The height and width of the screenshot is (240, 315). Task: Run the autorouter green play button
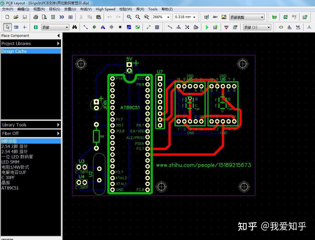click(x=207, y=27)
